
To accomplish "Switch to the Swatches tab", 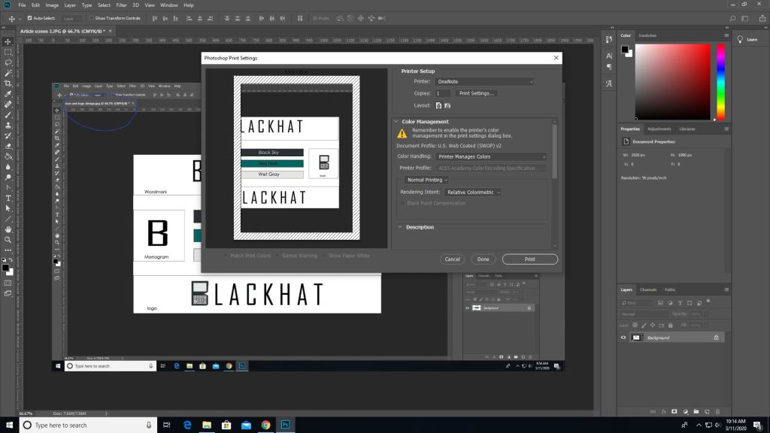I will tap(647, 35).
